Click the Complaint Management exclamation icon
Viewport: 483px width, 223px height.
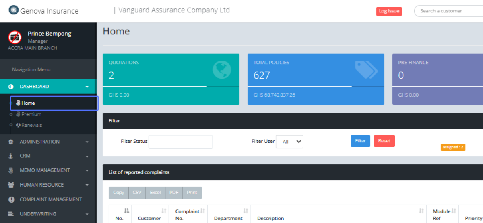coord(11,199)
